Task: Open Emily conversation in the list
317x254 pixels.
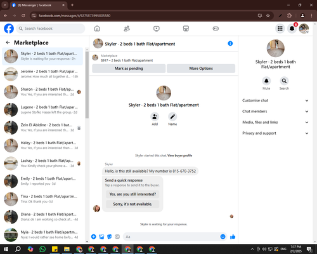Action: coord(42,181)
